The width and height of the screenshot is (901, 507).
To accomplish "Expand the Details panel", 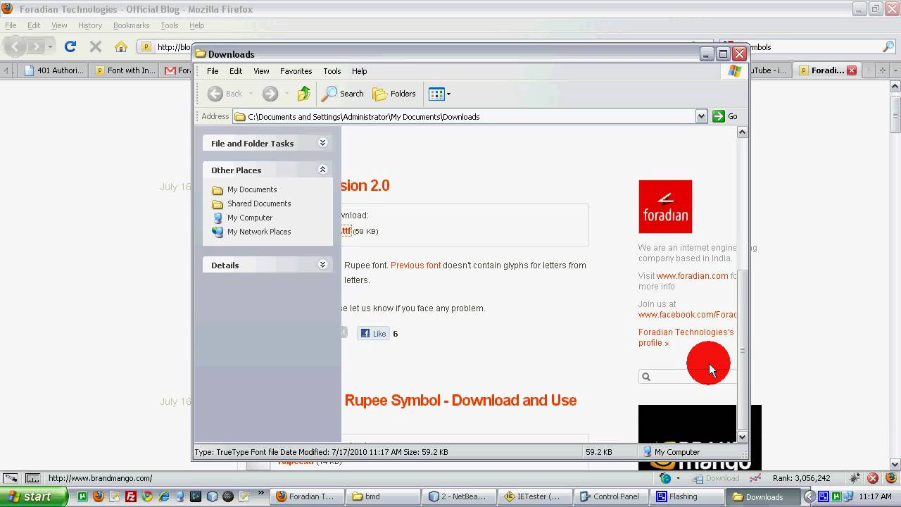I will click(x=322, y=265).
